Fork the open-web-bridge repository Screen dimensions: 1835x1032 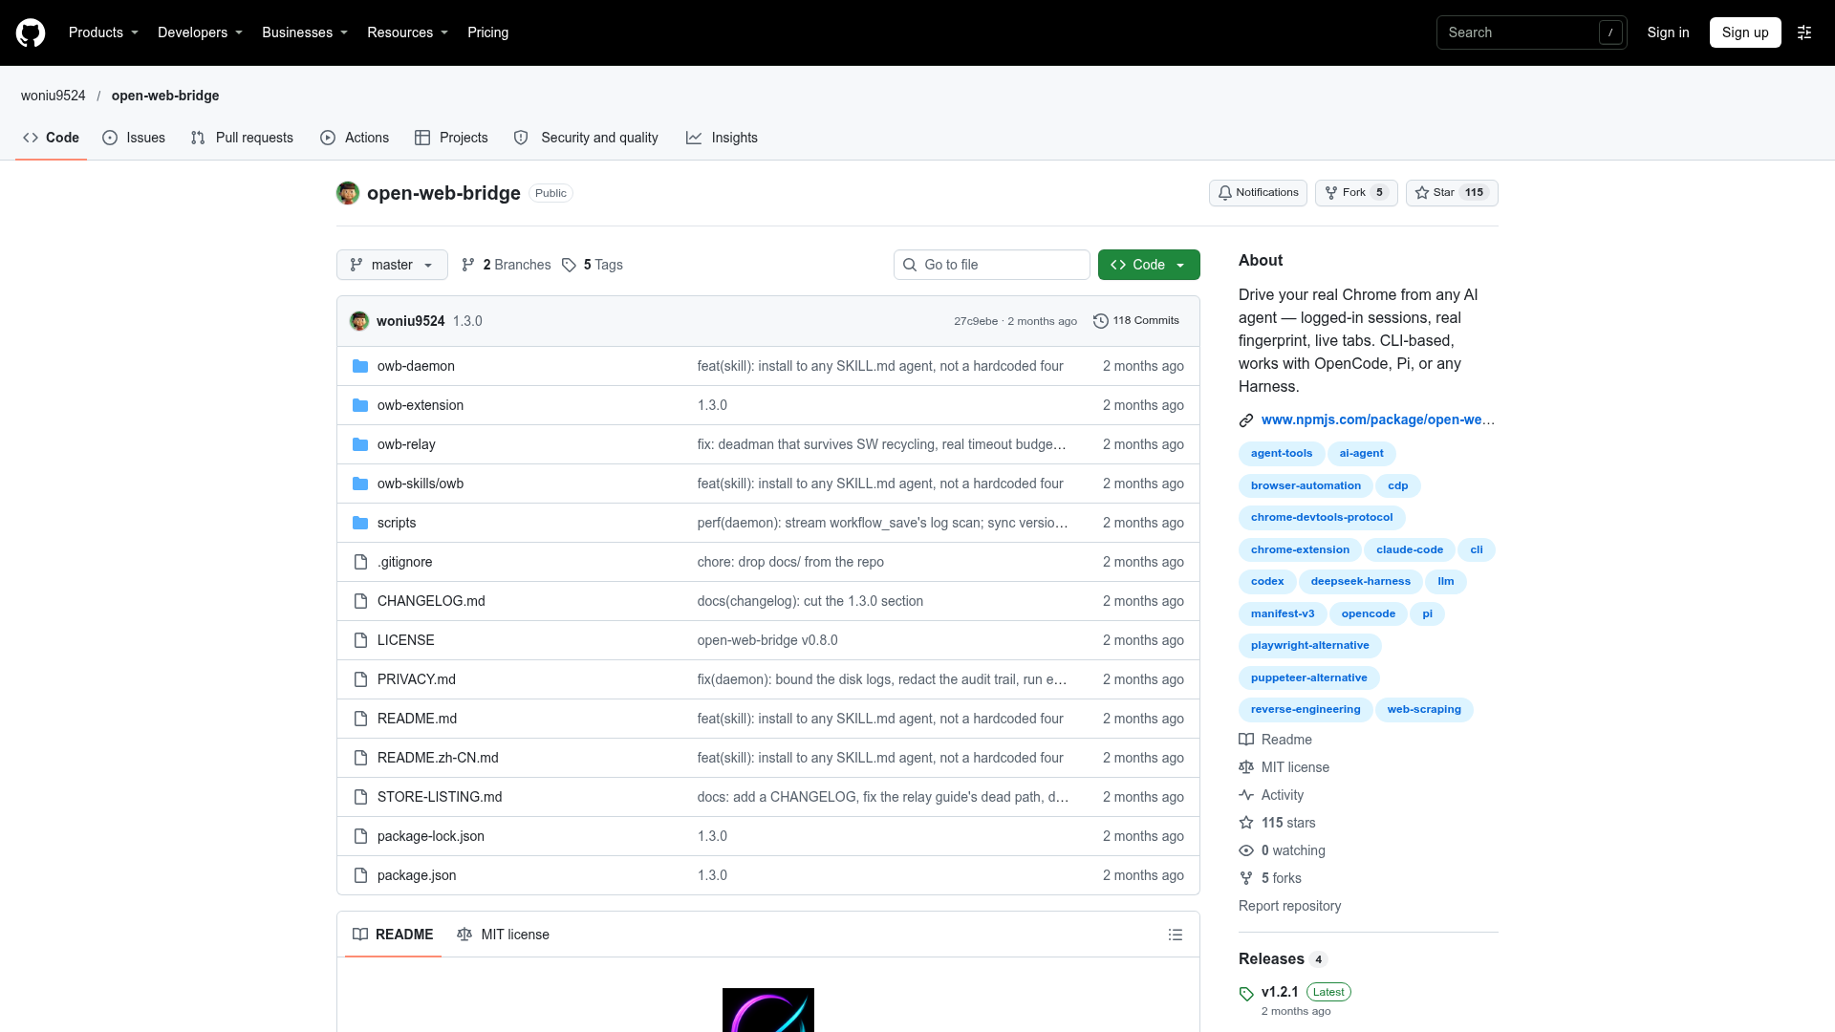tap(1356, 193)
